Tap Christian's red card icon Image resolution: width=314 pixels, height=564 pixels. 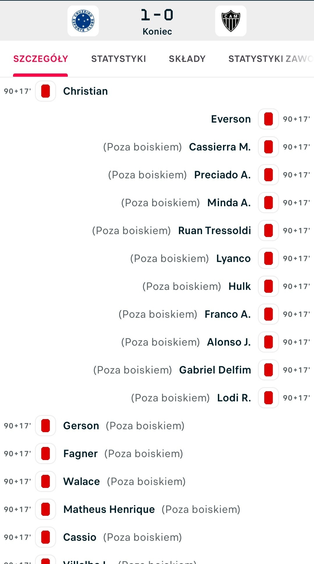click(45, 91)
